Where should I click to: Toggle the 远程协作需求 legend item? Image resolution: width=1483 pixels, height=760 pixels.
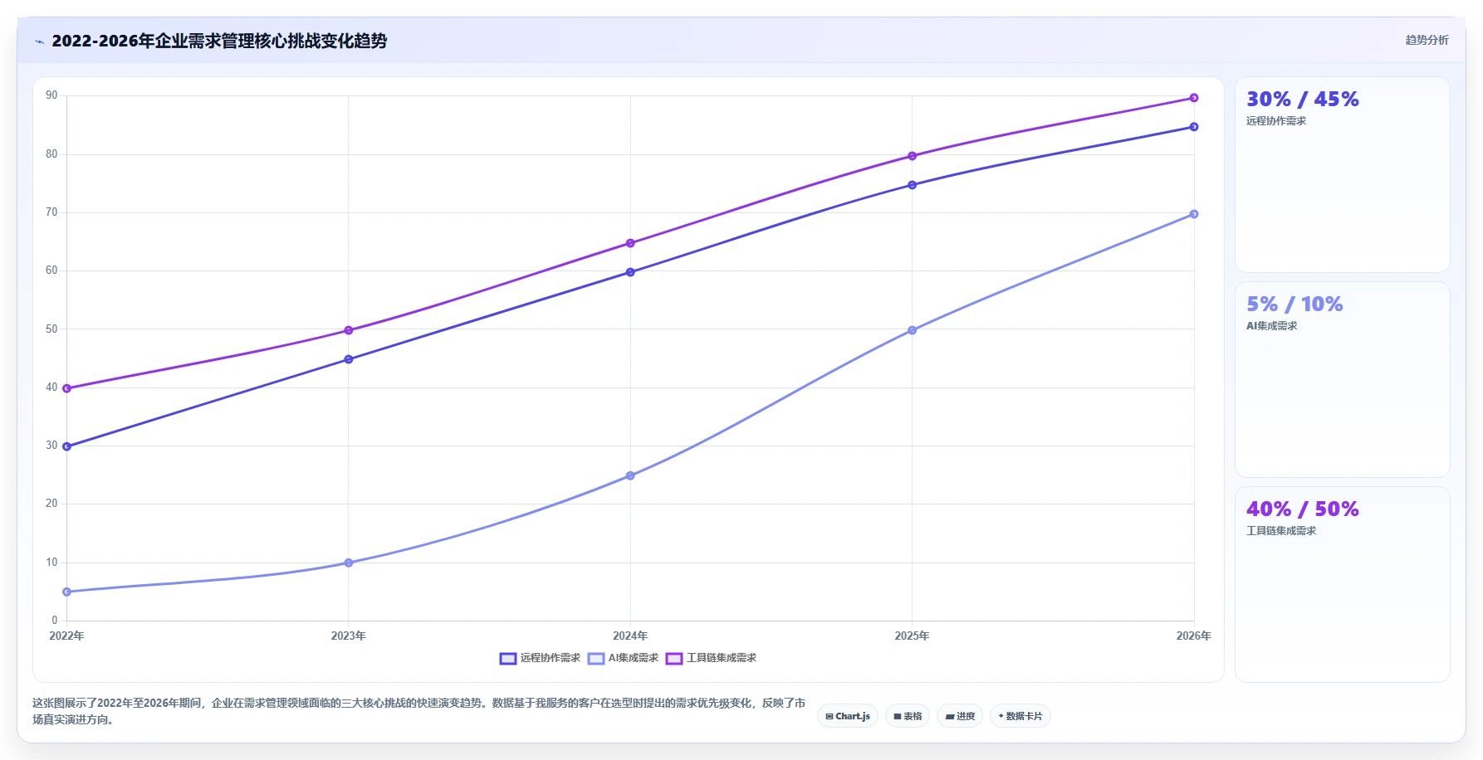pyautogui.click(x=540, y=658)
